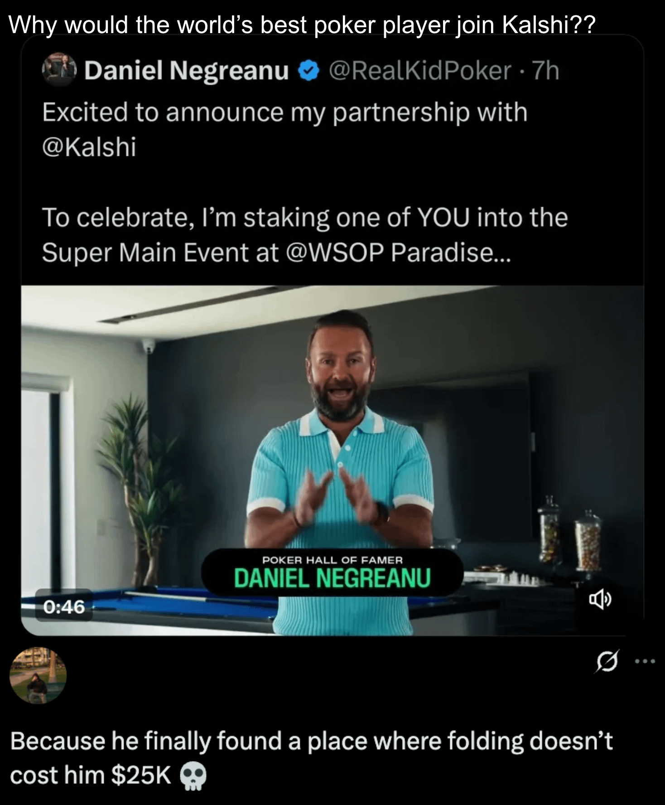Click the Daniel Negreanu display name
This screenshot has height=805, width=665.
(187, 71)
